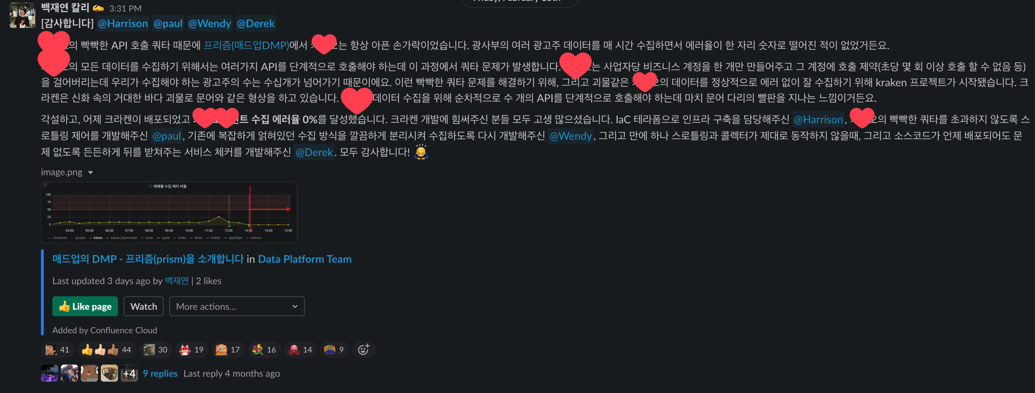Click the +4 repliers avatar
Image resolution: width=1035 pixels, height=393 pixels.
129,374
